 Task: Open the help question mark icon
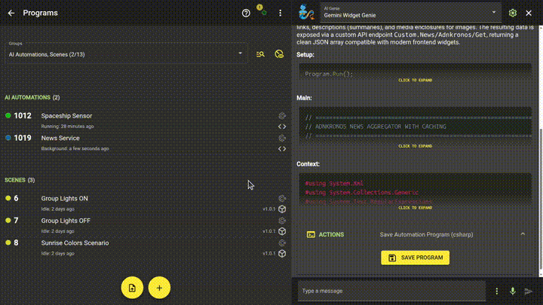(x=246, y=13)
